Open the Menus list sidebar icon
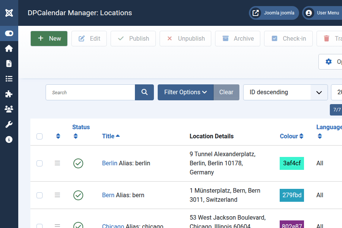 click(x=9, y=79)
